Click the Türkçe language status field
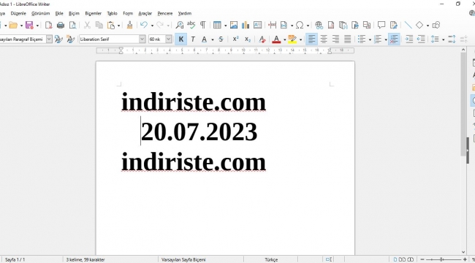 (x=271, y=259)
